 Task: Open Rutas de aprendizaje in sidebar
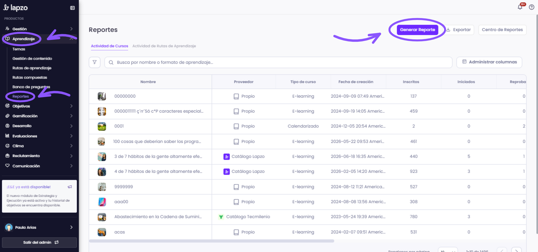coord(32,68)
